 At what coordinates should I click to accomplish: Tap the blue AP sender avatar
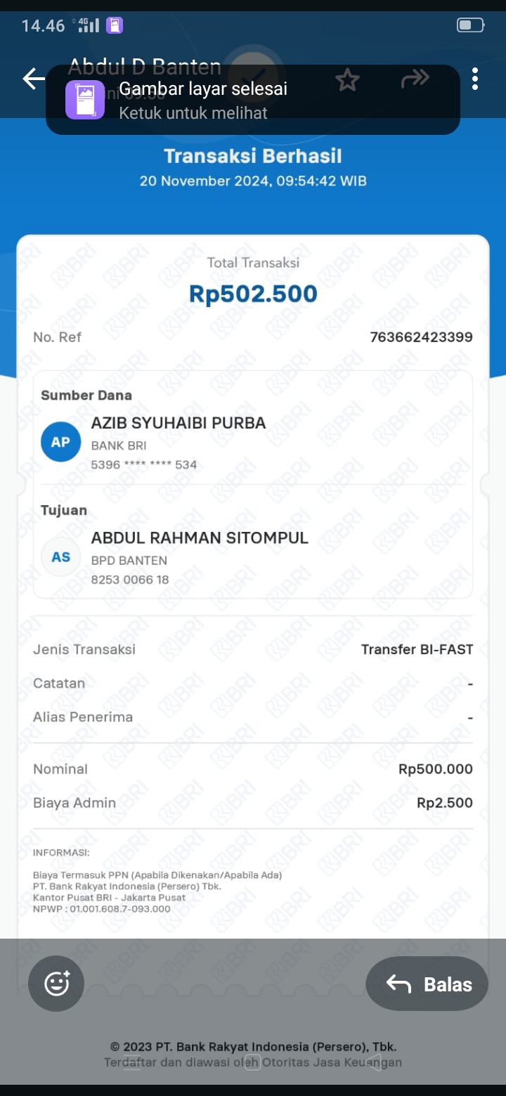pos(61,442)
